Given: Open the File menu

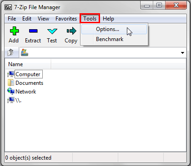Looking at the screenshot, I should click(12, 19).
